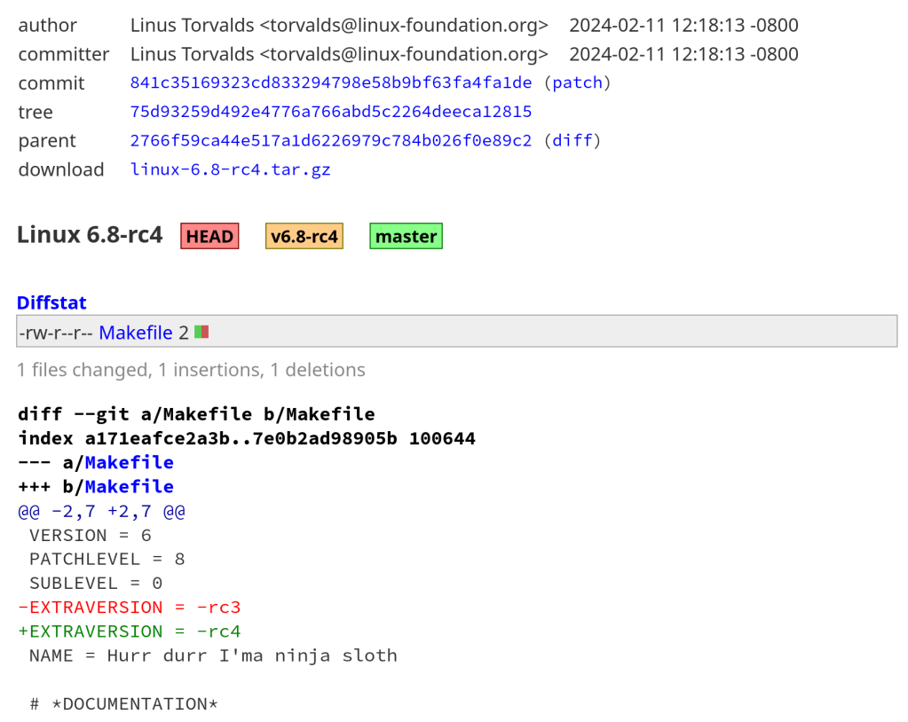
Task: Open commit hash 841c35169323 link
Action: coord(330,83)
